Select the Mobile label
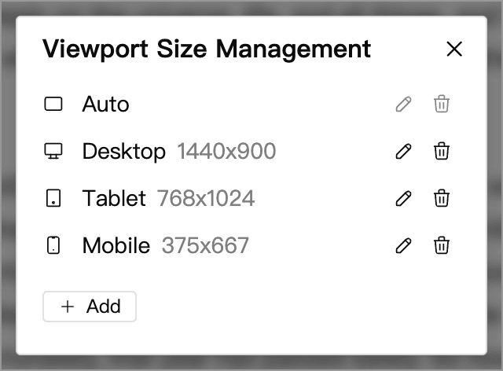This screenshot has height=371, width=503. coord(116,245)
